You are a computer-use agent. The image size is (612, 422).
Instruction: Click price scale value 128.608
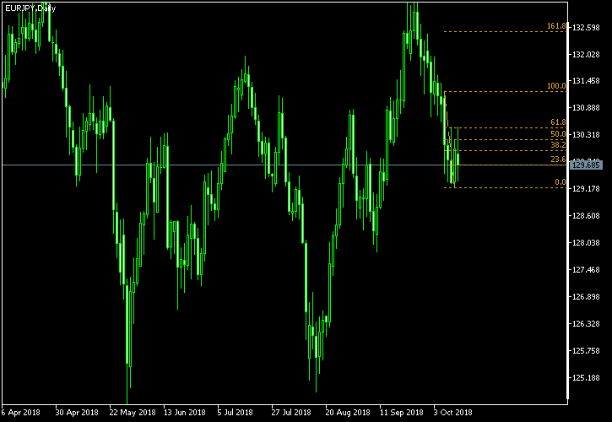pyautogui.click(x=586, y=215)
